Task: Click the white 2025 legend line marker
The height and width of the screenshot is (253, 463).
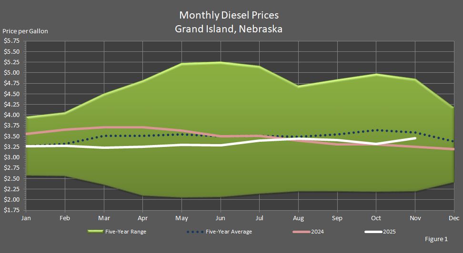Action: click(x=372, y=232)
